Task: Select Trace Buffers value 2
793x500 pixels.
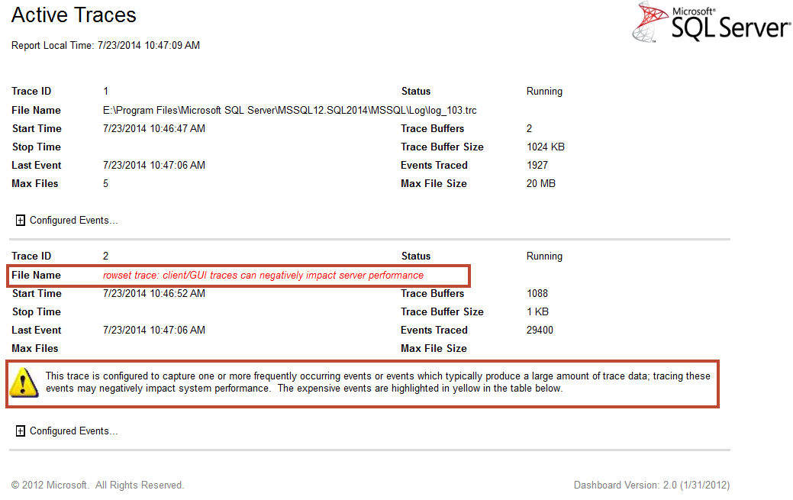Action: click(529, 128)
